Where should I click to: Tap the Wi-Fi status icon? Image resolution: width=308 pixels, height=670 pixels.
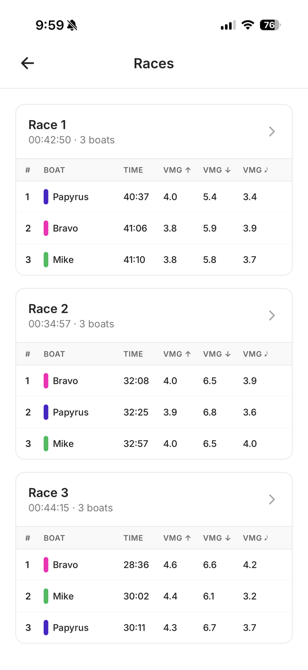pyautogui.click(x=247, y=25)
